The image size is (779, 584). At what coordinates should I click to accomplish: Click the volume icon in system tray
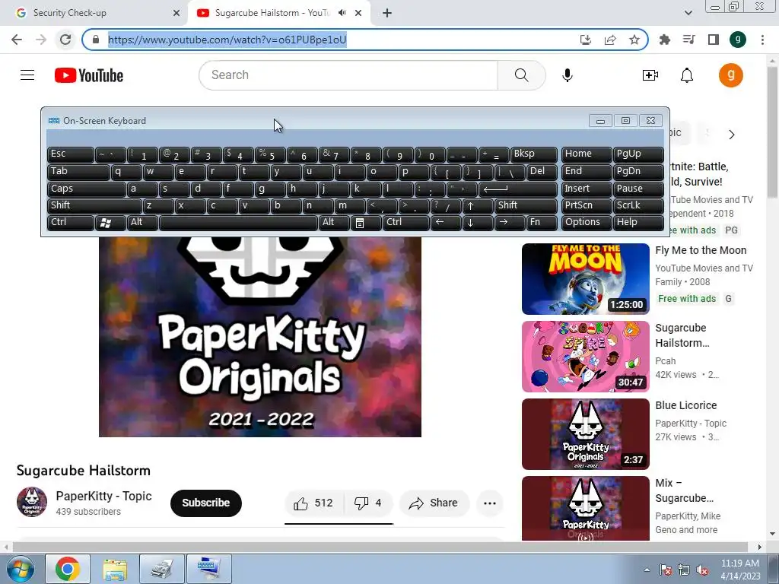tap(702, 570)
